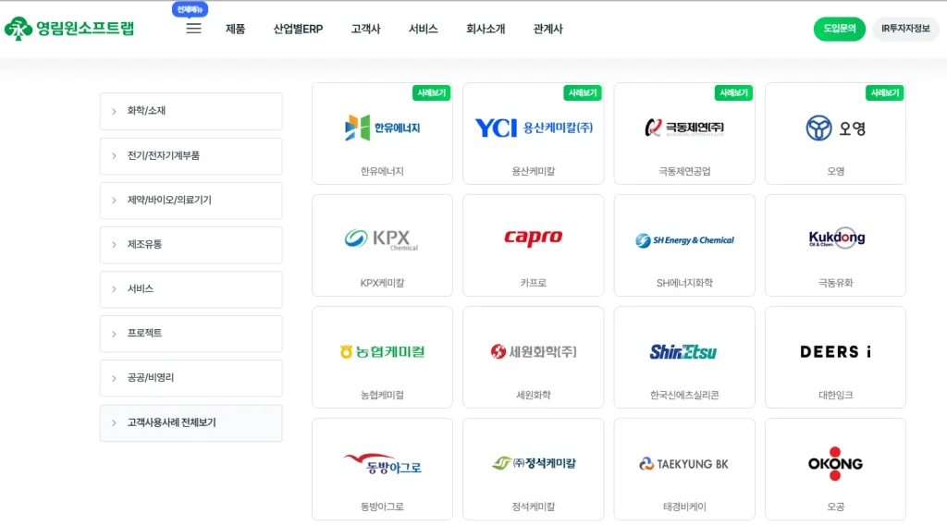
Task: Click the YoungLimWon SoftLab logo
Action: [69, 29]
